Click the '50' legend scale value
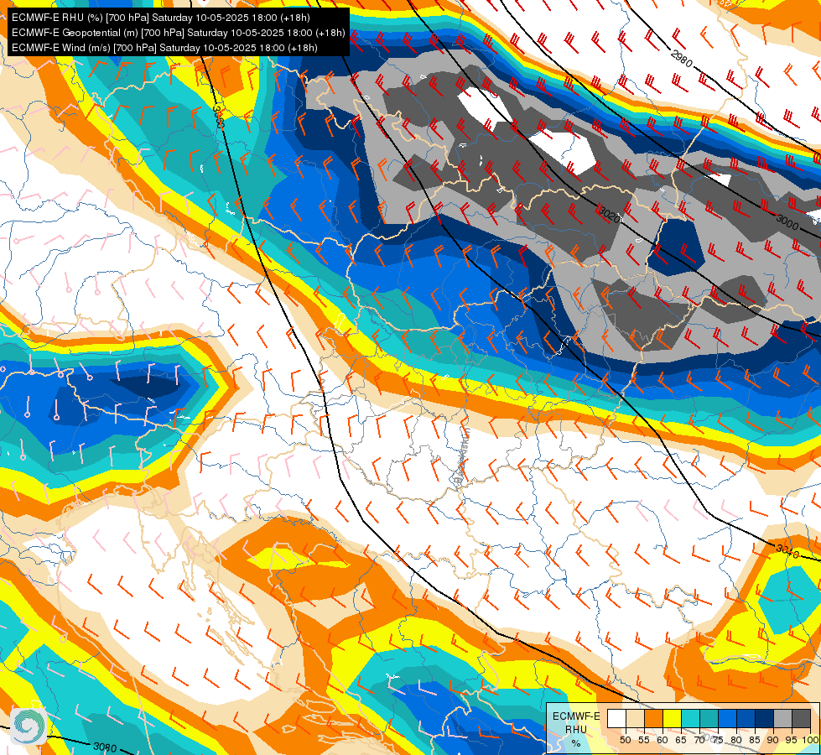821x755 pixels. pyautogui.click(x=625, y=740)
